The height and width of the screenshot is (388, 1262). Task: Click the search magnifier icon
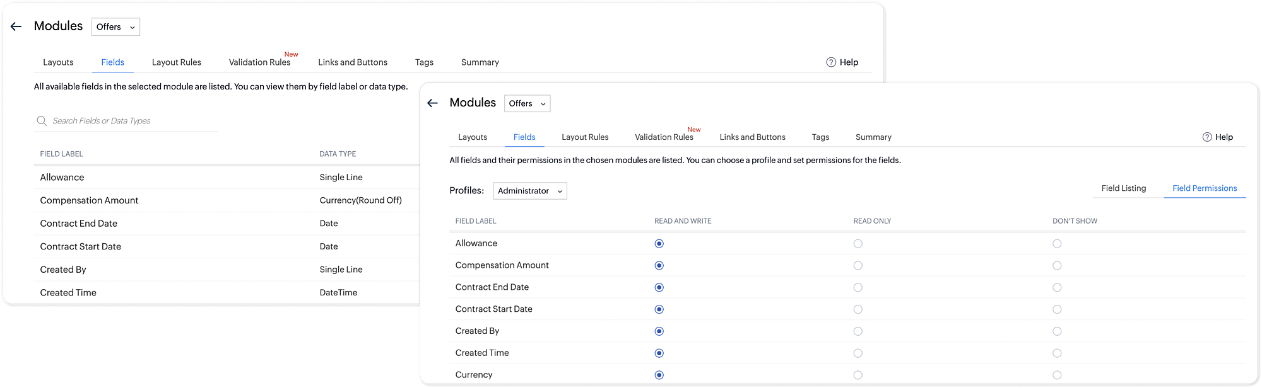point(42,121)
